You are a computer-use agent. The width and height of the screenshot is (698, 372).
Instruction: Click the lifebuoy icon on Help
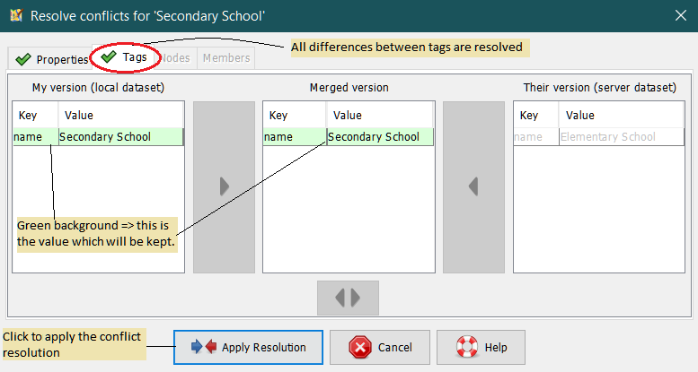466,347
